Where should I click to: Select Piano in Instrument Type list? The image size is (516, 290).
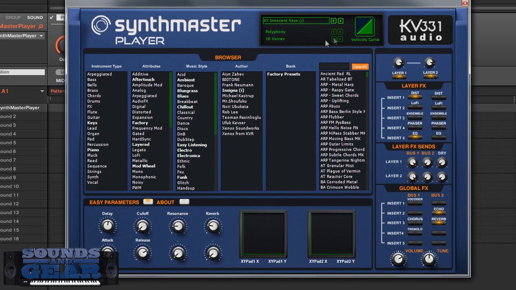93,150
